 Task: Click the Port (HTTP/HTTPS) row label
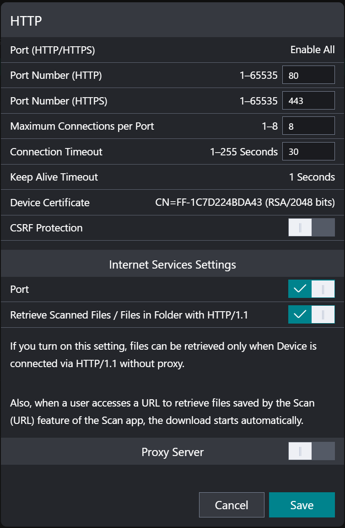pyautogui.click(x=53, y=50)
